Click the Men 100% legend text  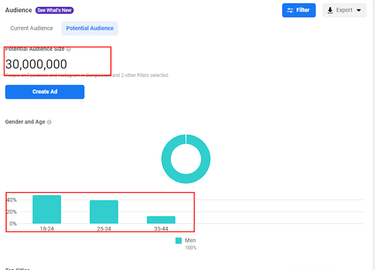click(x=190, y=244)
